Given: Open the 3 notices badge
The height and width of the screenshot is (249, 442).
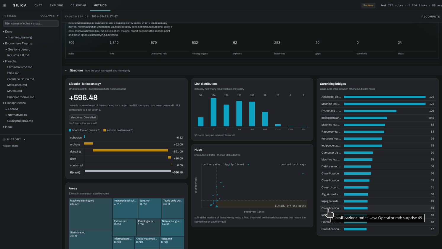Looking at the screenshot, I should pyautogui.click(x=368, y=5).
